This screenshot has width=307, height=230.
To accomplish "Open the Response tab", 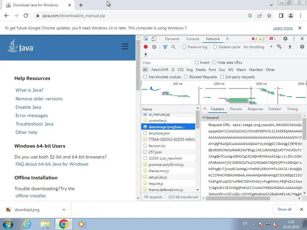I will [x=255, y=109].
